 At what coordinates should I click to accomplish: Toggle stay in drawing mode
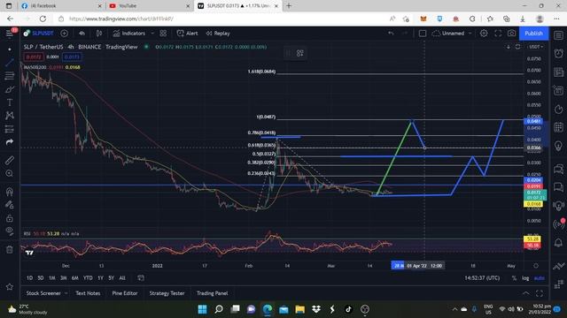(x=10, y=205)
